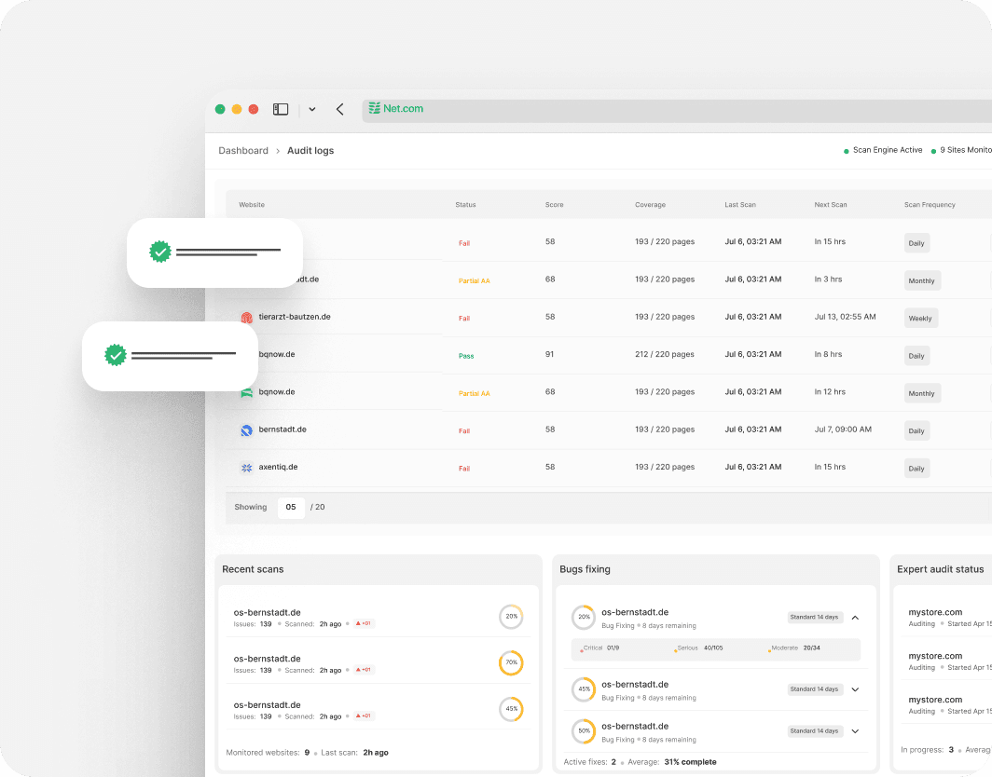This screenshot has height=777, width=992.
Task: Open the Dashboard breadcrumb link
Action: pyautogui.click(x=243, y=151)
